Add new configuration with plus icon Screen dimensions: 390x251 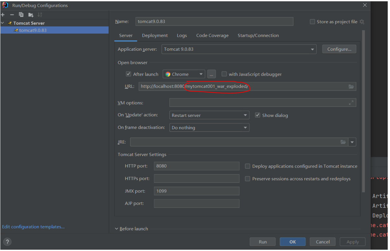click(3, 15)
